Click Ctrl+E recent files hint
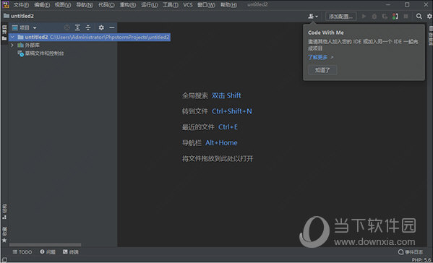Image resolution: width=433 pixels, height=263 pixels. click(x=228, y=127)
